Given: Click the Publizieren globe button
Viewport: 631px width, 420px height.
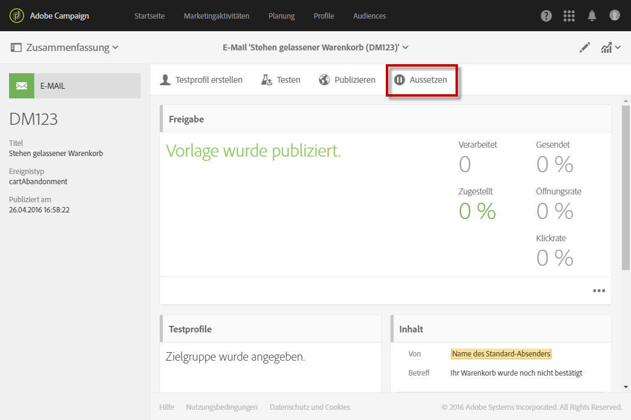Looking at the screenshot, I should 347,80.
